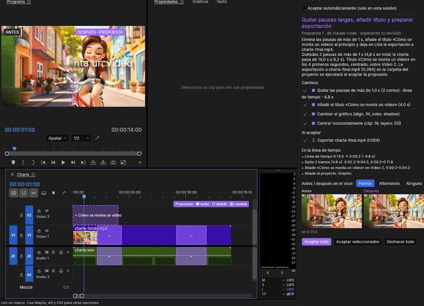Mark In point in Program monitor
The height and width of the screenshot is (306, 424).
tap(23, 162)
